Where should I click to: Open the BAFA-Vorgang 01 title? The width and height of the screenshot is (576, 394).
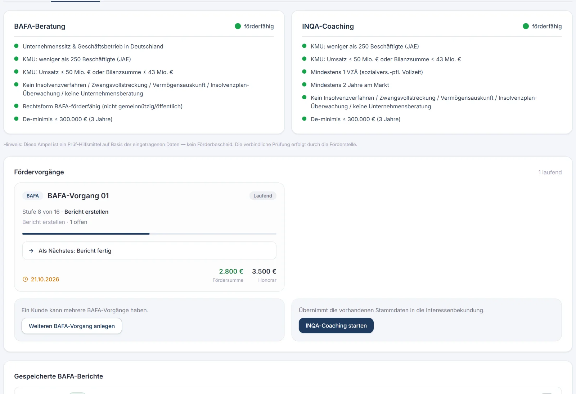click(78, 196)
